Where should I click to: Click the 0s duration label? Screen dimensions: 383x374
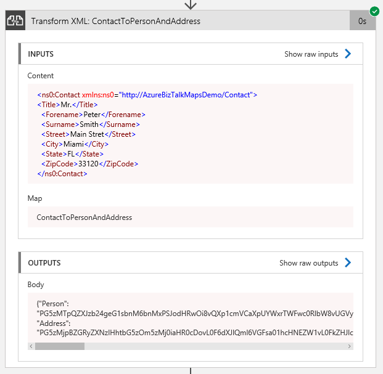coord(362,21)
